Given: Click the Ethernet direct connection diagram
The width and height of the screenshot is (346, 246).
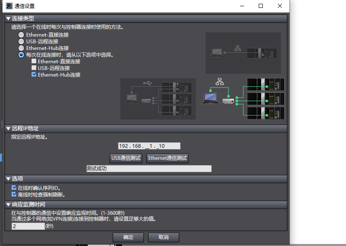Looking at the screenshot, I should 243,53.
